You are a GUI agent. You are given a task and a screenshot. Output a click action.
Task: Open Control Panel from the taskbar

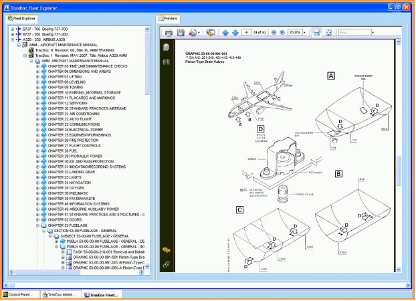(x=19, y=294)
